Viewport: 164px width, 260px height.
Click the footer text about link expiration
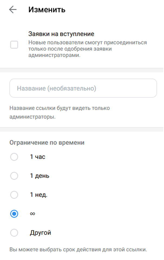[78, 249]
